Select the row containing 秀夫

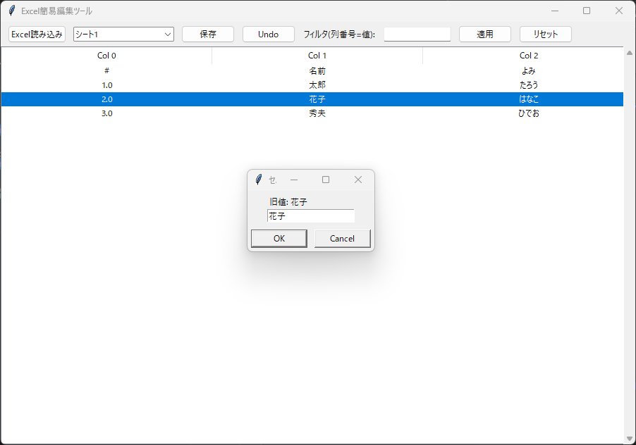pos(317,113)
